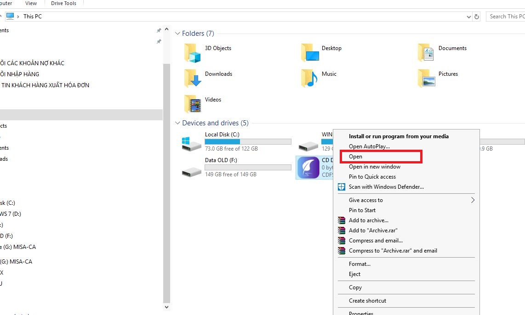Viewport: 525px width, 315px height.
Task: Open address bar history dropdown
Action: click(469, 17)
